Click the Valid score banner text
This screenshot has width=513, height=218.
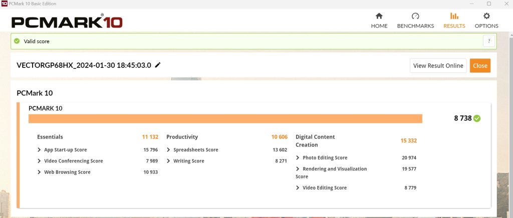click(x=37, y=41)
